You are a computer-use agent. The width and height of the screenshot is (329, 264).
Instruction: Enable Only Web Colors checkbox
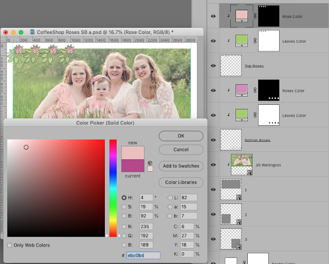(10, 245)
